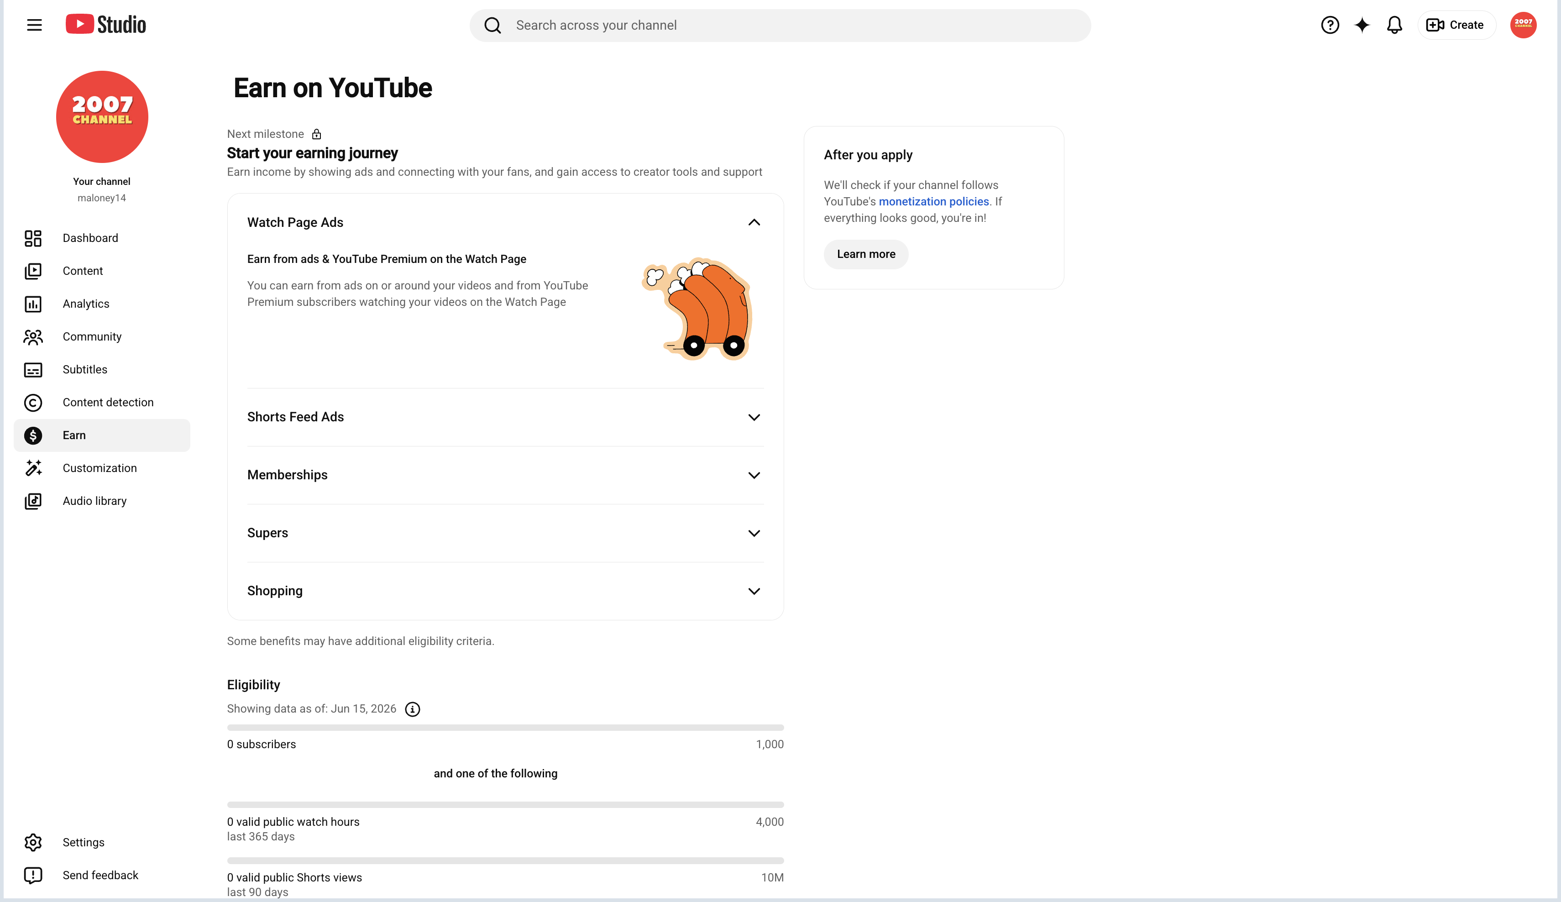
Task: Open the monetization policies link
Action: 933,201
